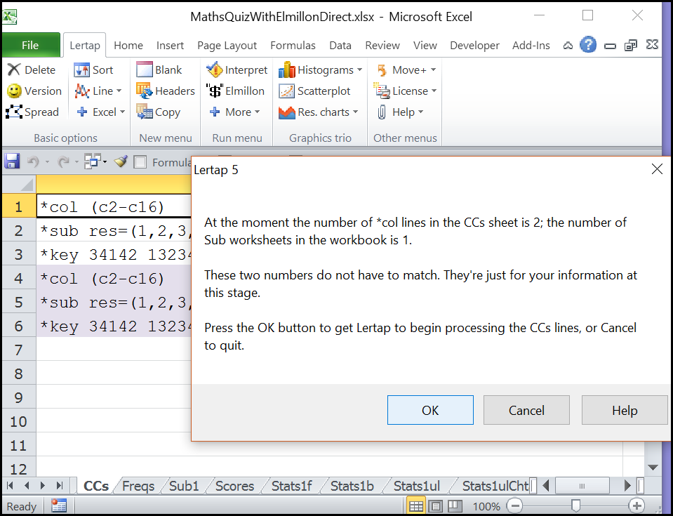This screenshot has height=516, width=673.
Task: Click the Copy option in New menu
Action: tap(159, 112)
